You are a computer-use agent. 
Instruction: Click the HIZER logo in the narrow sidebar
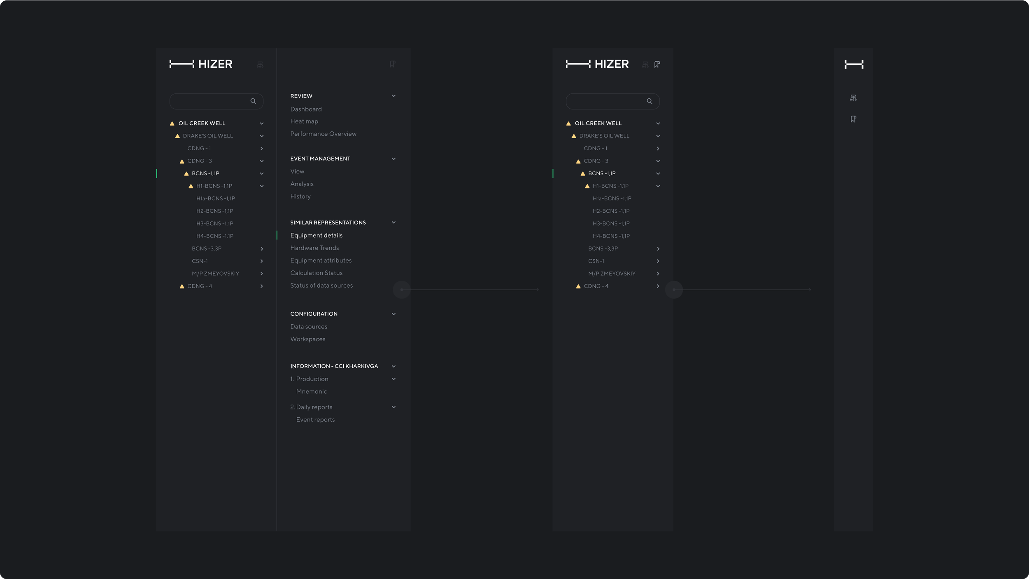click(854, 64)
